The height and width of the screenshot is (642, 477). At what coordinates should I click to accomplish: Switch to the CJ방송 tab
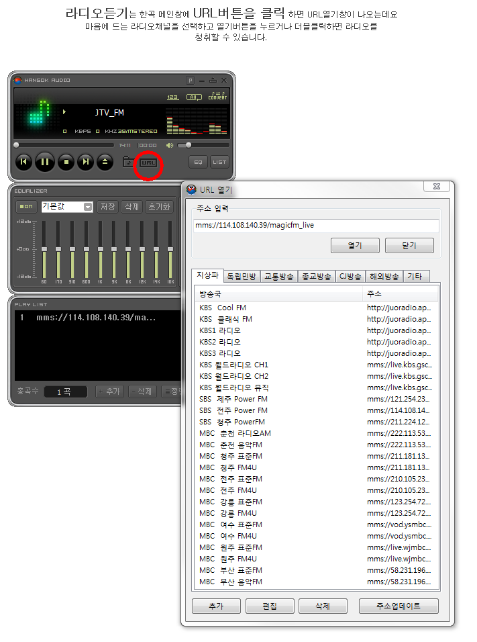pos(350,277)
